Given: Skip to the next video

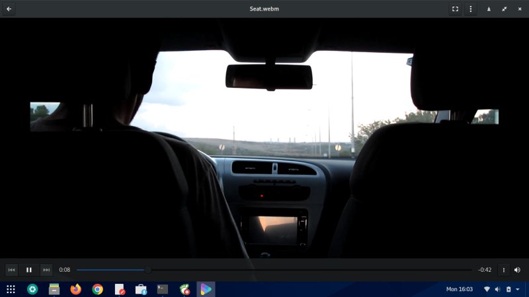Looking at the screenshot, I should tap(46, 270).
